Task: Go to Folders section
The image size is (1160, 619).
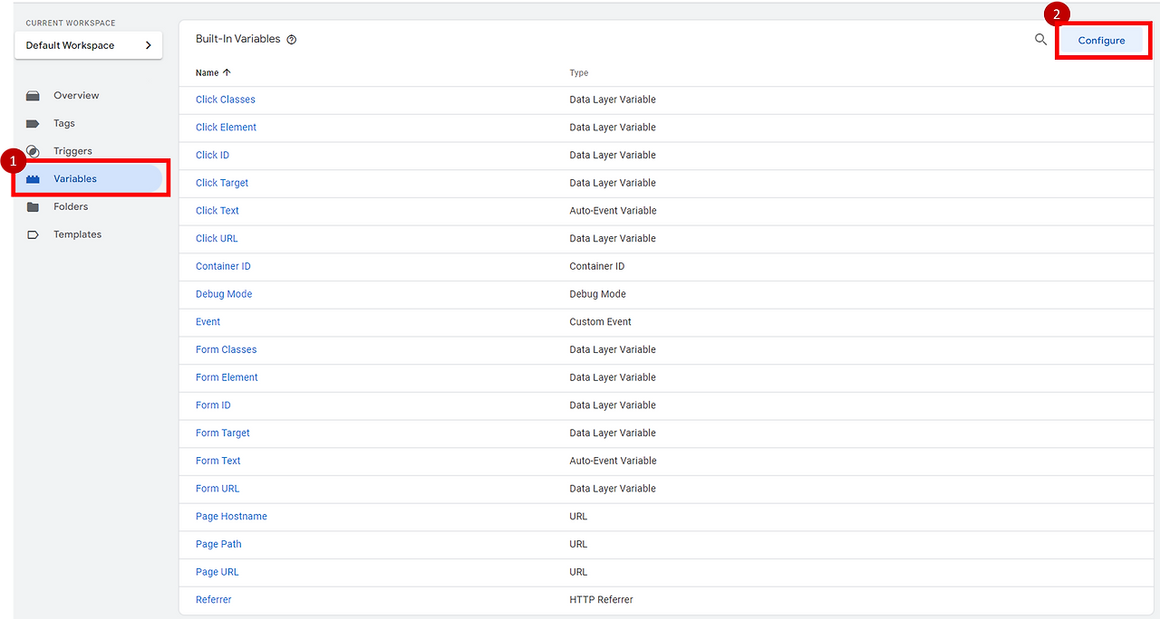Action: tap(71, 206)
